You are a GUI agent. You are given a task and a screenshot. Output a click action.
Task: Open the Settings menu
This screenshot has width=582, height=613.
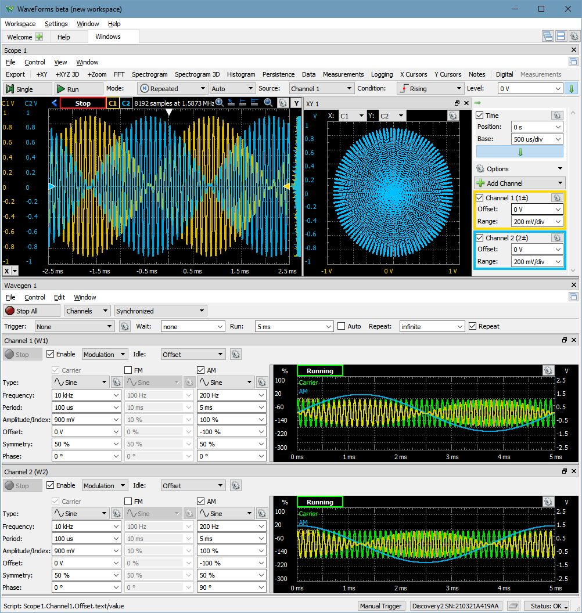[56, 24]
